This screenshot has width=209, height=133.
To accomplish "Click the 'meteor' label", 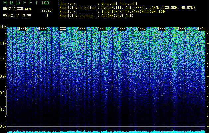I will (x=47, y=10).
